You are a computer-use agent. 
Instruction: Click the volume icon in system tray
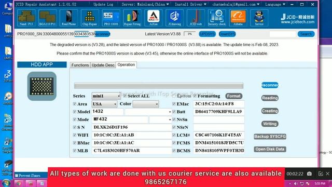296,183
